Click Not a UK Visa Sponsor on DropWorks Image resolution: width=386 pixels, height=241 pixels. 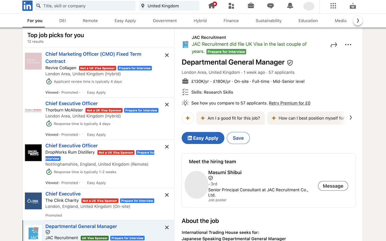(116, 152)
